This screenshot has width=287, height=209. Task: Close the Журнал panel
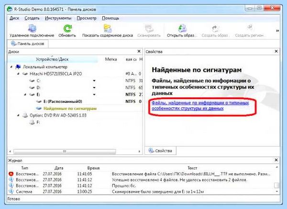click(276, 160)
